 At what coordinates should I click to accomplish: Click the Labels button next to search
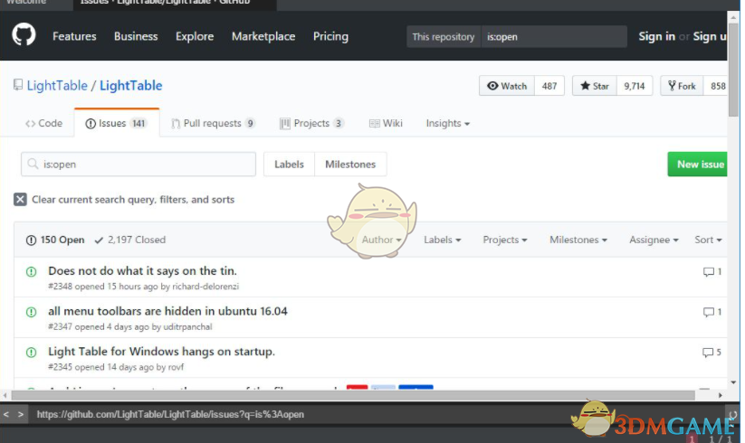[x=289, y=165]
